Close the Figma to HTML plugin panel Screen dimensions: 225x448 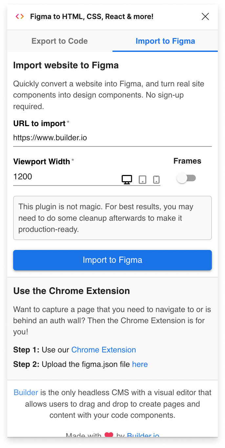[x=205, y=16]
